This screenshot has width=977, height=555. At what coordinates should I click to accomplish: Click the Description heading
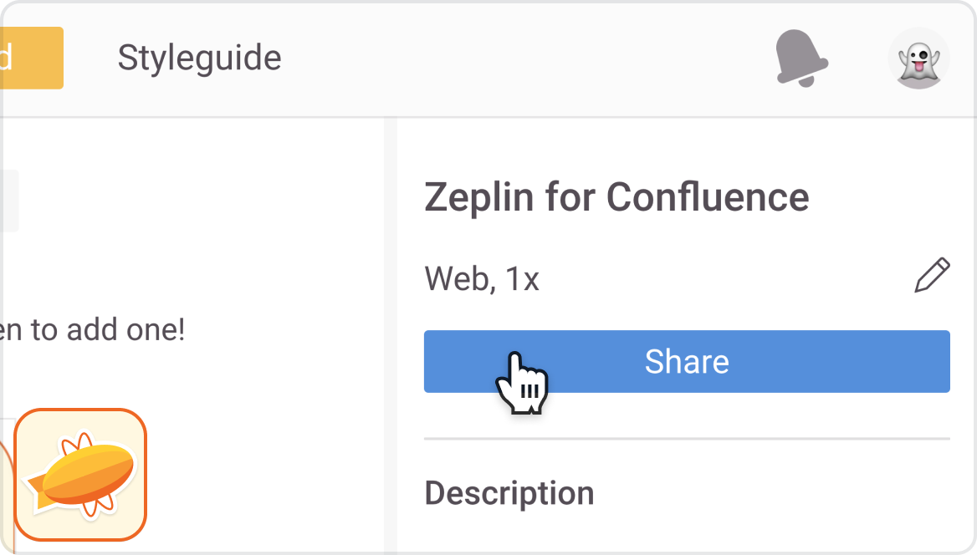point(509,493)
